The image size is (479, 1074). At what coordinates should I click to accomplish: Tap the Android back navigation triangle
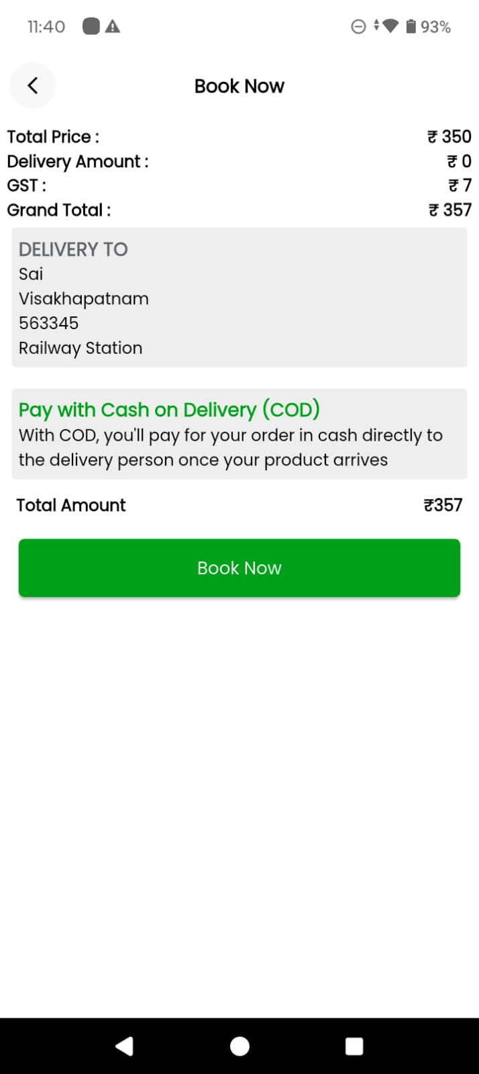(124, 1046)
